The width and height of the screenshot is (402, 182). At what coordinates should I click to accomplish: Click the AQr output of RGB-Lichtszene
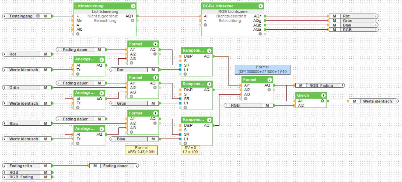(x=257, y=16)
